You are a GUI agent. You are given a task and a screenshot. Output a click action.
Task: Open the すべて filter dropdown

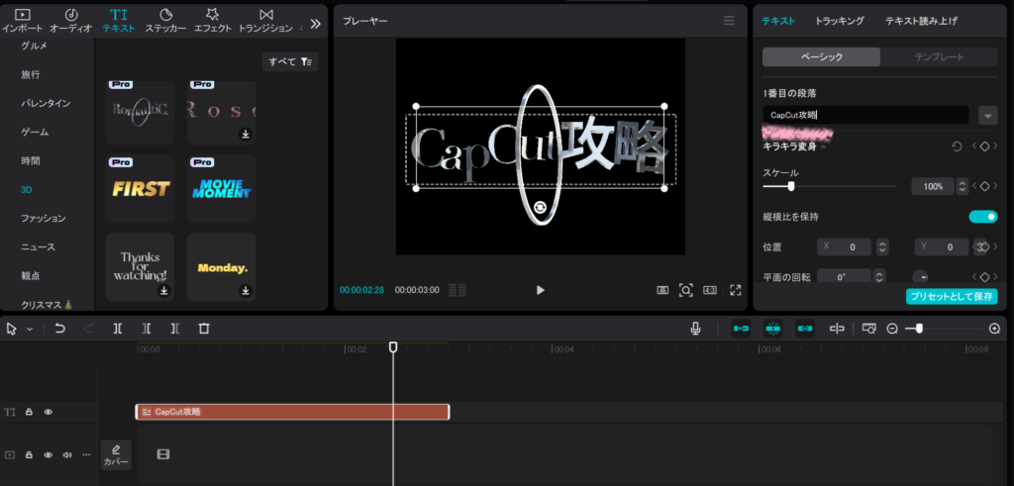290,61
